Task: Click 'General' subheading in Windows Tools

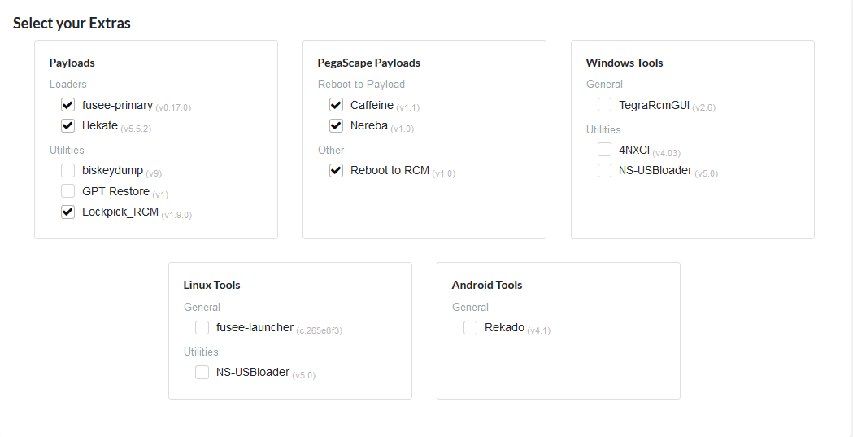Action: [604, 85]
